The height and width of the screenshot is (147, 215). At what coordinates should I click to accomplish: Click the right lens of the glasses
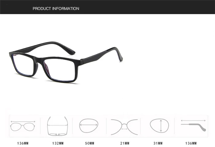click(60, 70)
